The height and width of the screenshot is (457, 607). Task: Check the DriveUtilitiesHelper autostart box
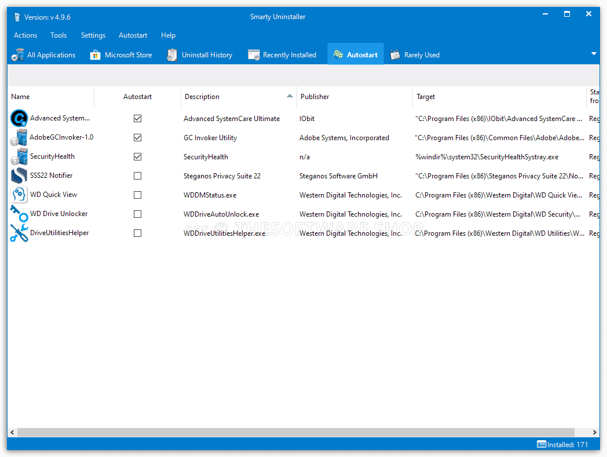pyautogui.click(x=137, y=233)
